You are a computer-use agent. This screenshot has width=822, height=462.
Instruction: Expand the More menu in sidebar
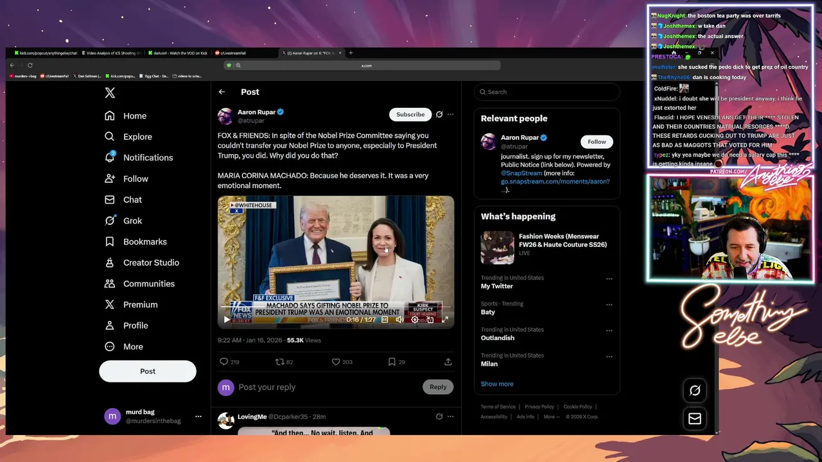pos(124,346)
